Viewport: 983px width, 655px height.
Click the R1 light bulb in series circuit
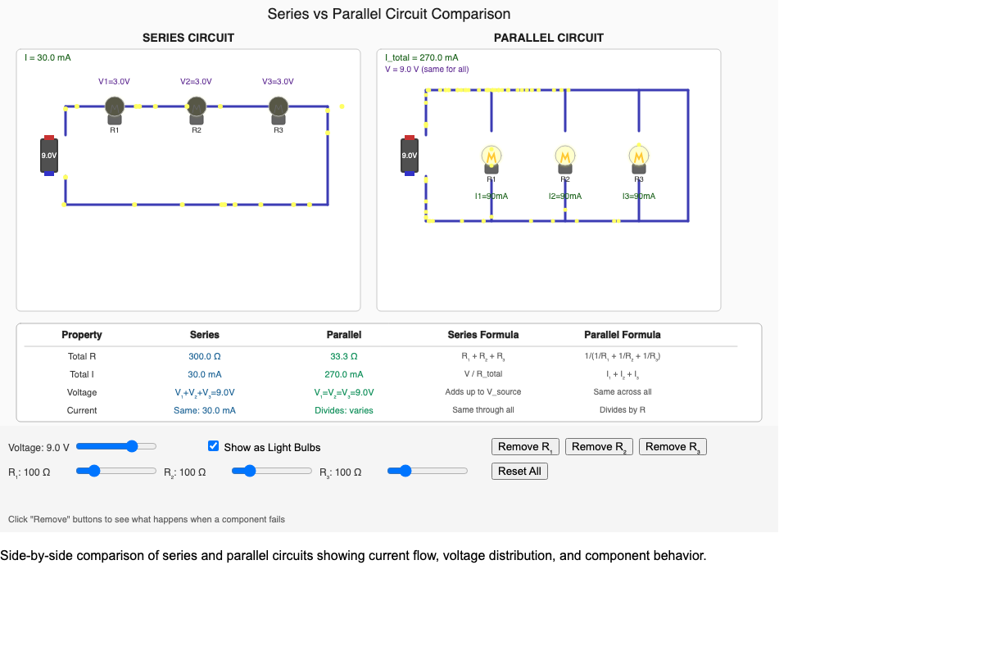[x=114, y=106]
